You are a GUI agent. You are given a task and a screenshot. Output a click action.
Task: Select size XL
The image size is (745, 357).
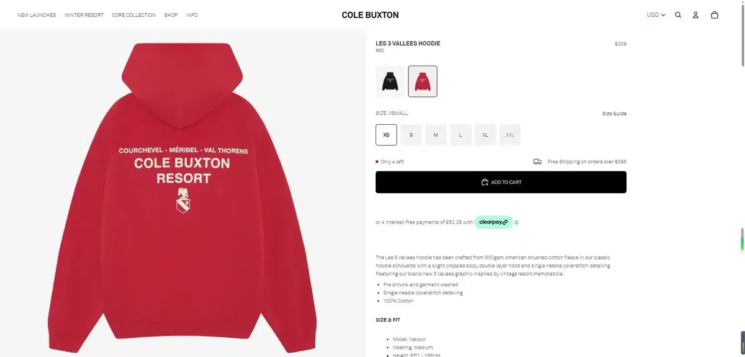click(x=485, y=135)
